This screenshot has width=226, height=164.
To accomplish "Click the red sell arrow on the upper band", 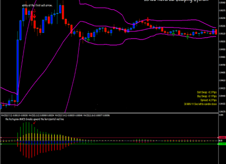I will [148, 20].
